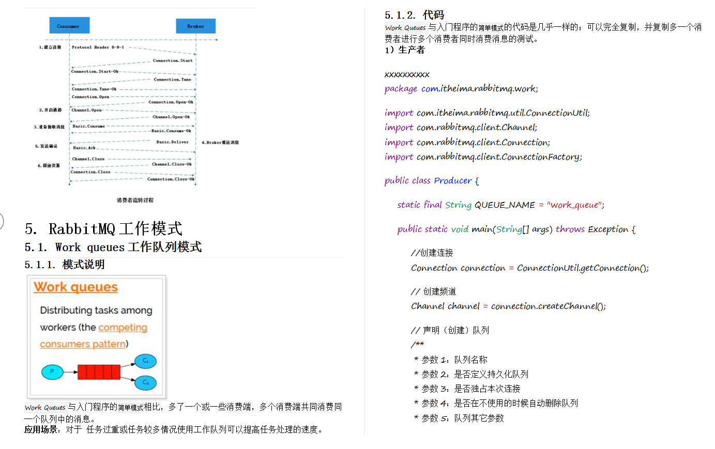Click 'Distributing tasks among' text in the illustration

coord(96,310)
